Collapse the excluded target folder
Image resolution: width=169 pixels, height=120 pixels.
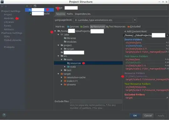point(58,74)
